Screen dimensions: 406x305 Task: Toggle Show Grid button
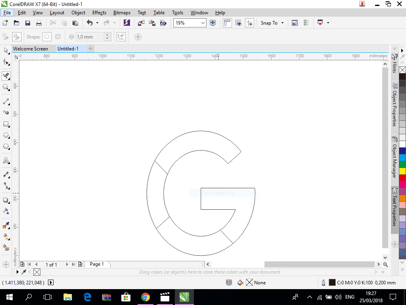(x=238, y=23)
